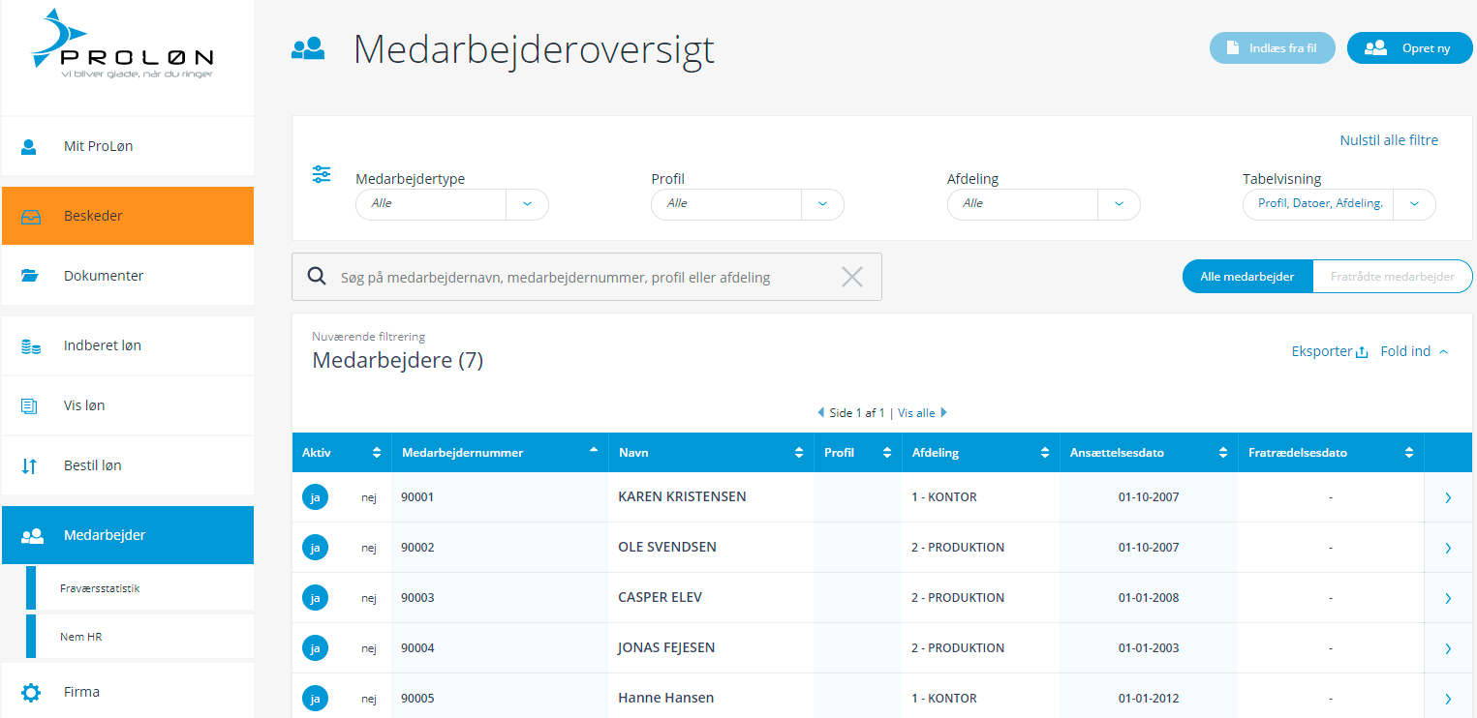
Task: Open Karen Kristensen row arrow
Action: [1448, 497]
